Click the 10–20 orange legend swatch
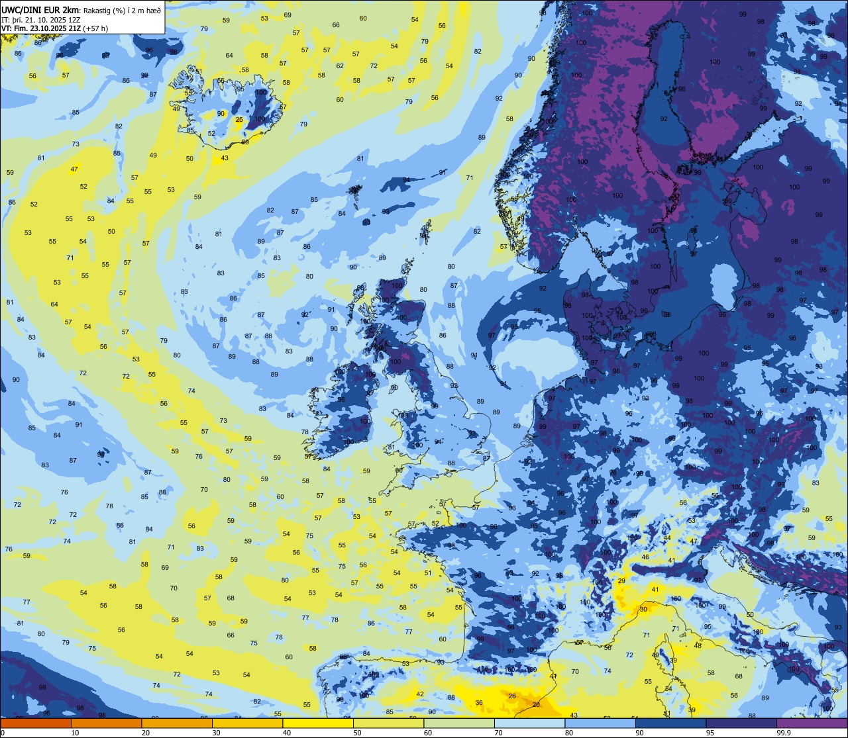Image resolution: width=848 pixels, height=738 pixels. [106, 723]
